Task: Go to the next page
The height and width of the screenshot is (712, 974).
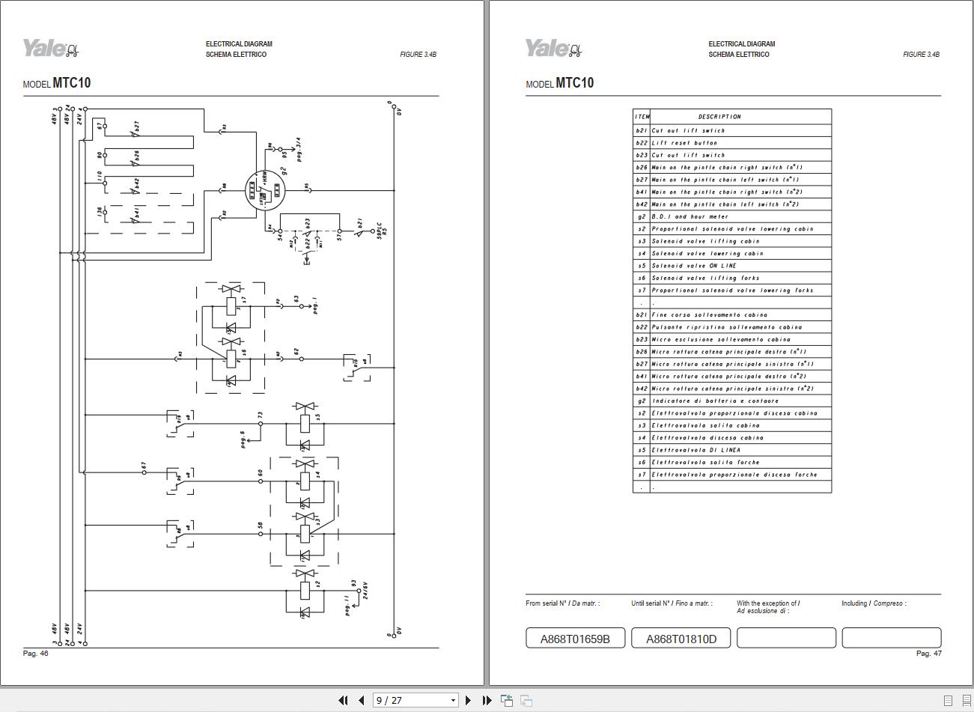Action: click(469, 701)
